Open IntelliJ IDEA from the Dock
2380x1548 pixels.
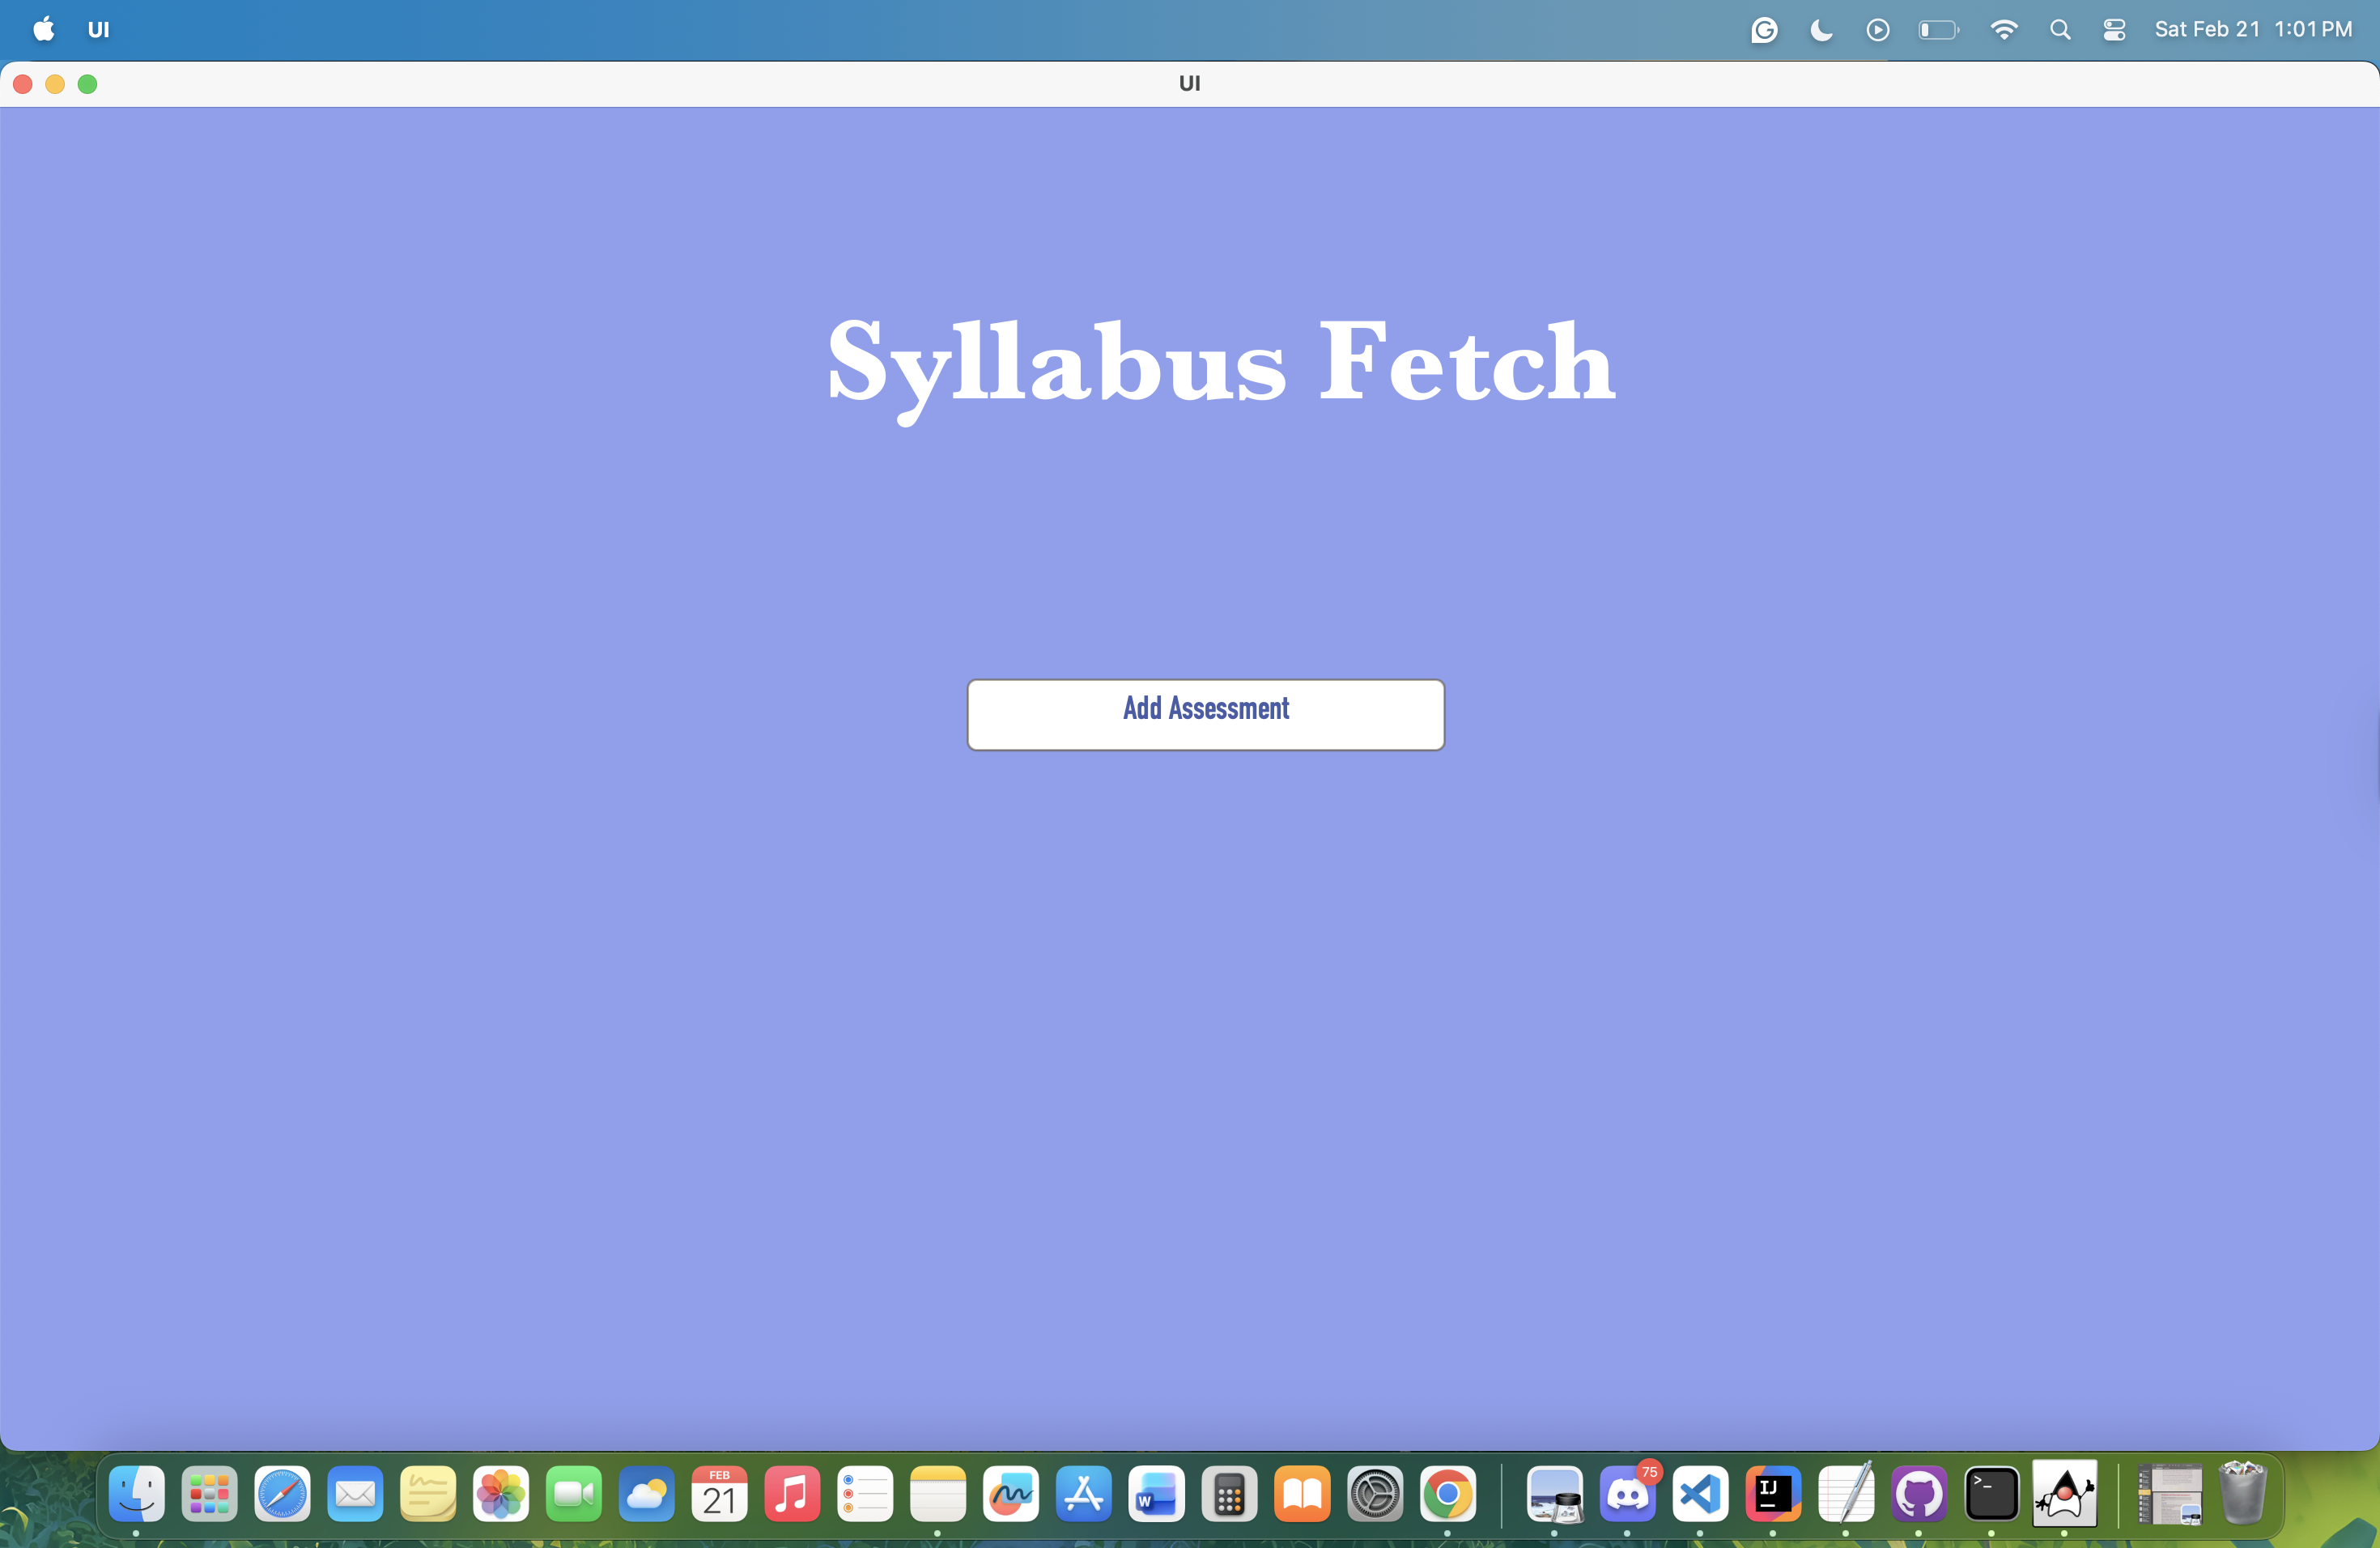(1772, 1494)
